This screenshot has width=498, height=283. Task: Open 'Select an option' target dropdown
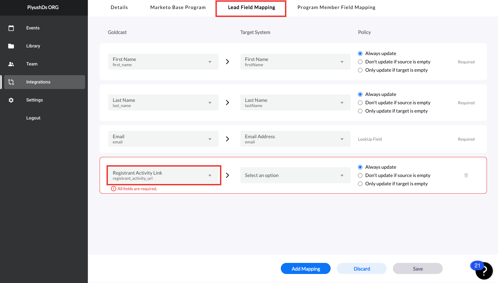click(x=295, y=175)
